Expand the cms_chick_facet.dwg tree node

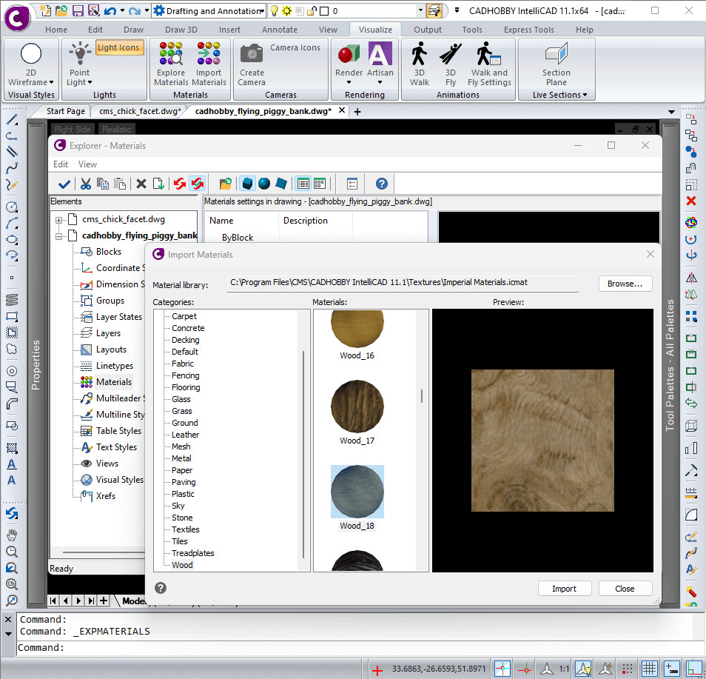[x=59, y=220]
